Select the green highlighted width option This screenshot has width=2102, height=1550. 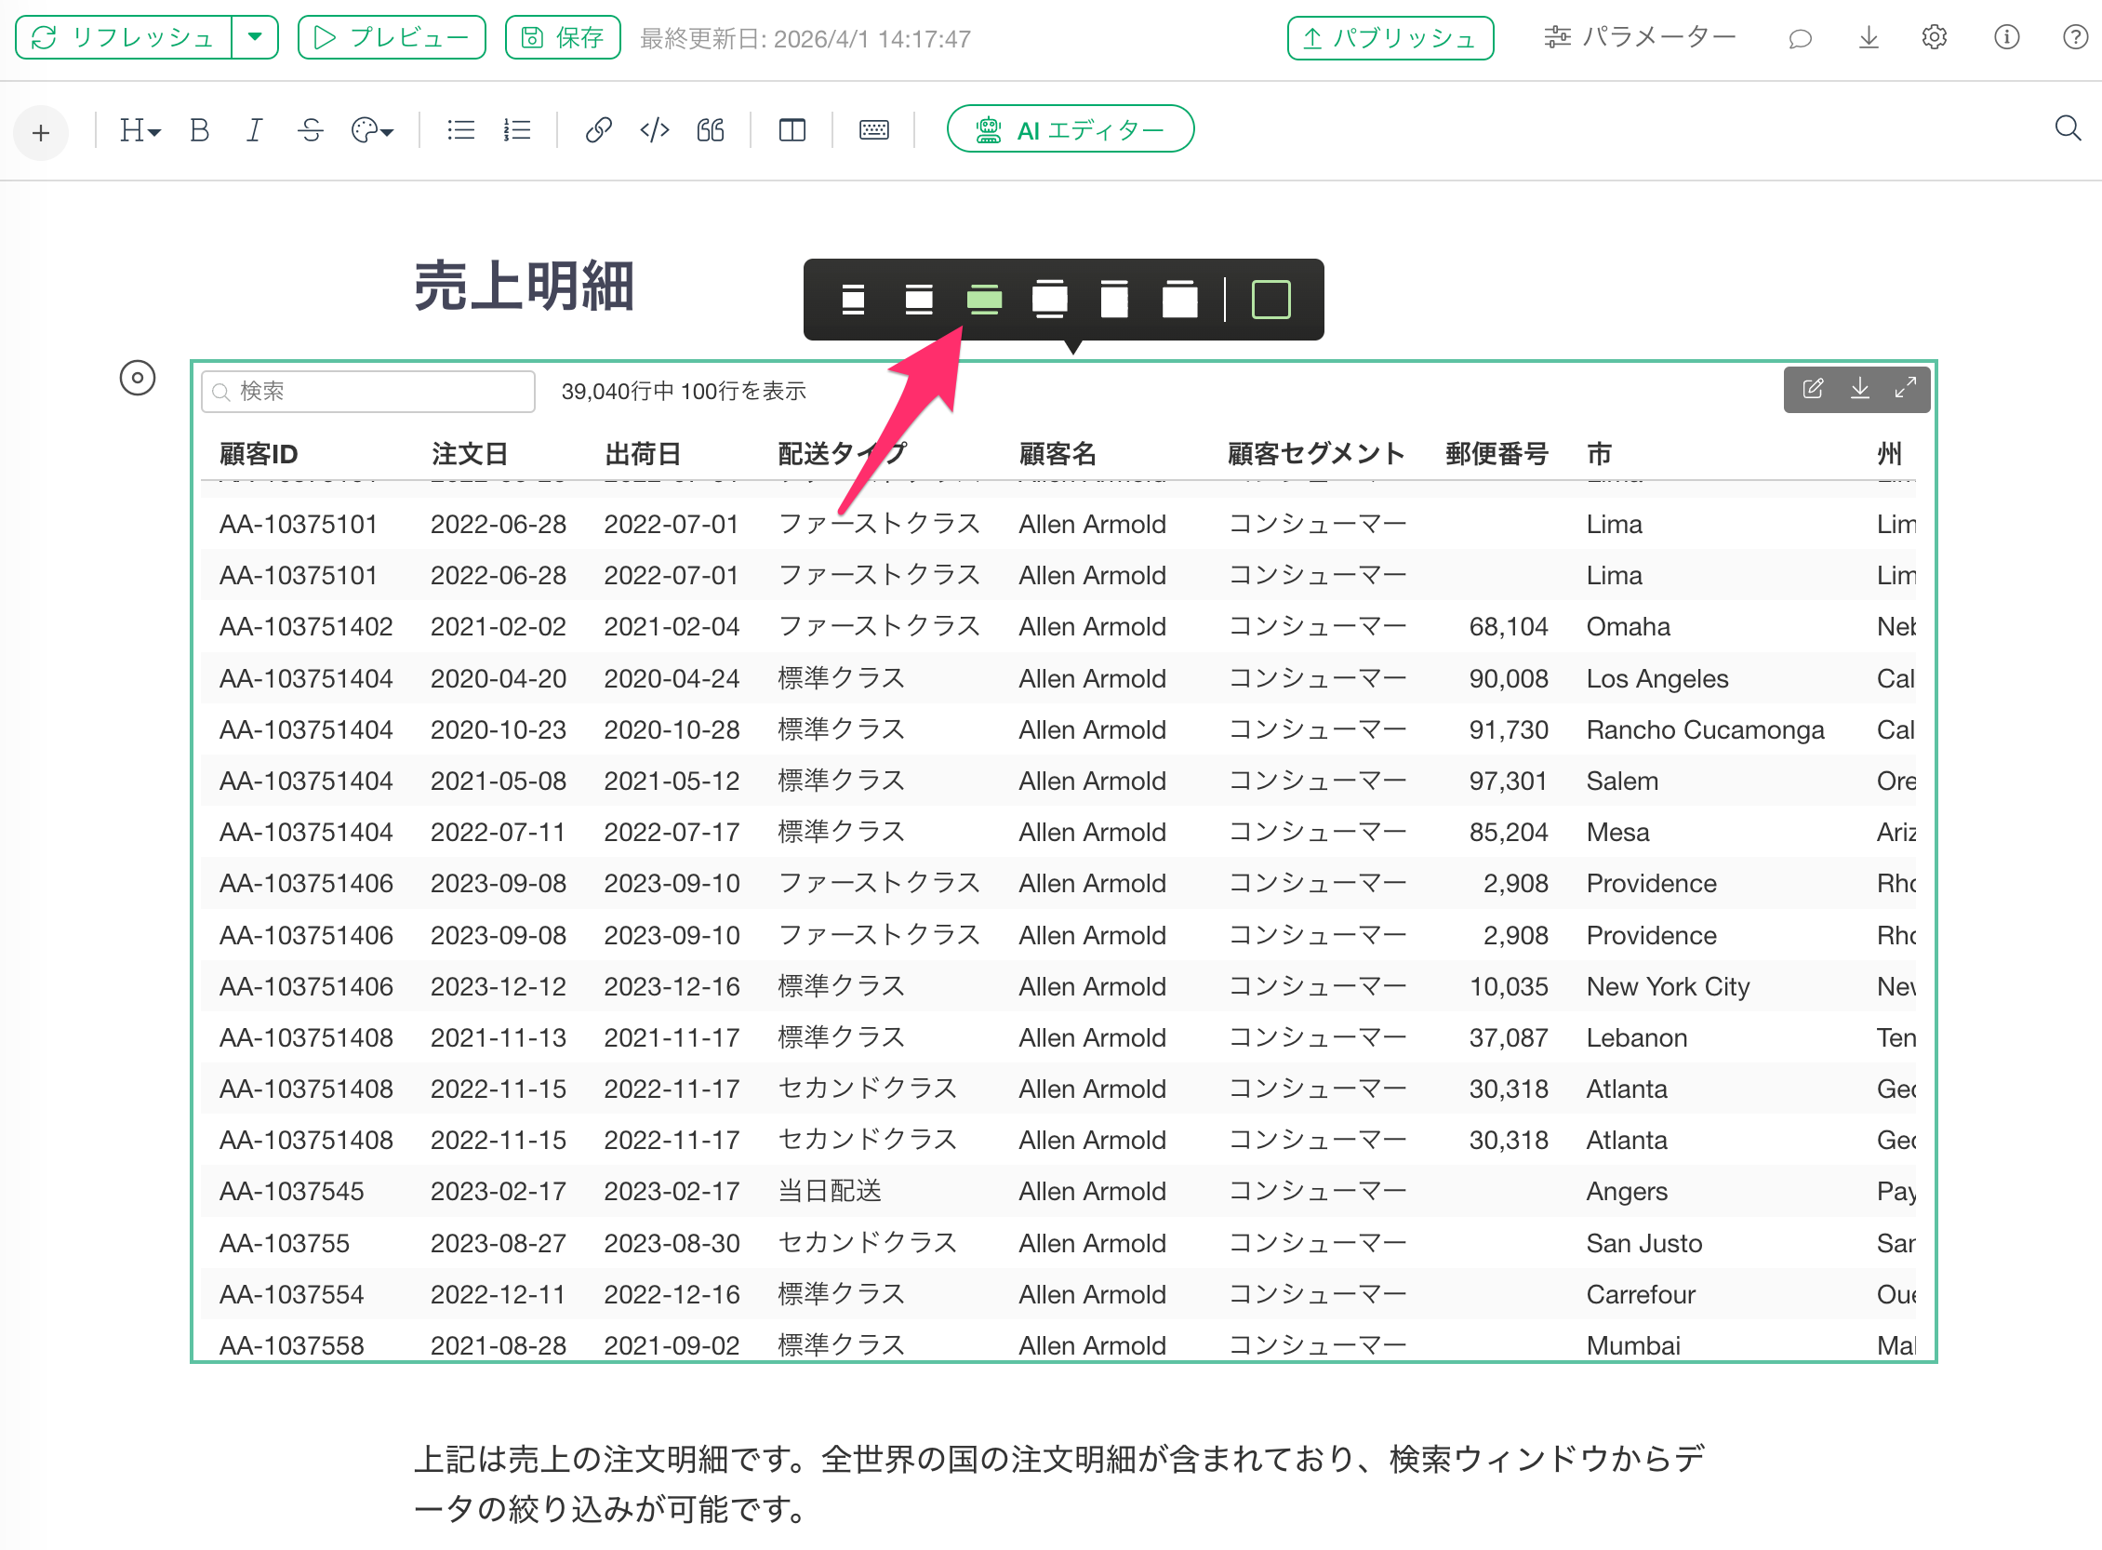point(984,300)
